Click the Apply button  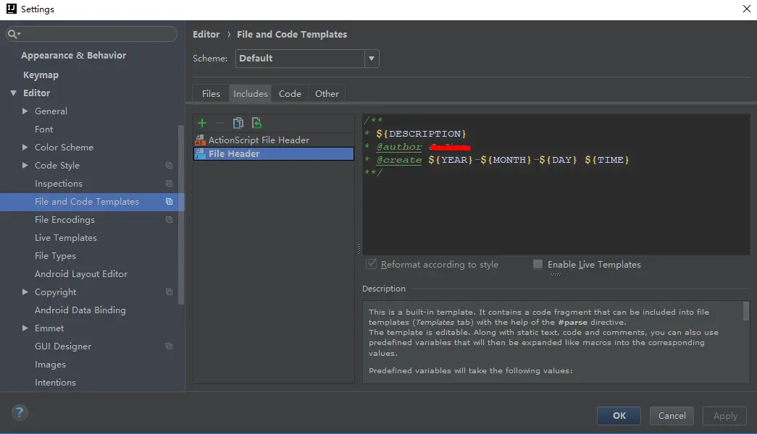[724, 416]
